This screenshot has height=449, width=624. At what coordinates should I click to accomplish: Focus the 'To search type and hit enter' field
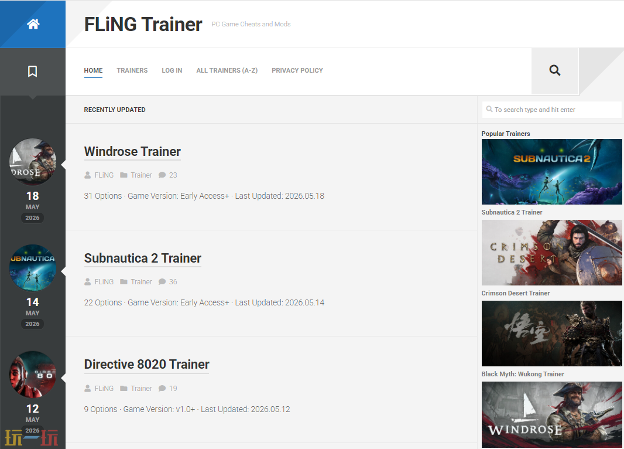(551, 110)
